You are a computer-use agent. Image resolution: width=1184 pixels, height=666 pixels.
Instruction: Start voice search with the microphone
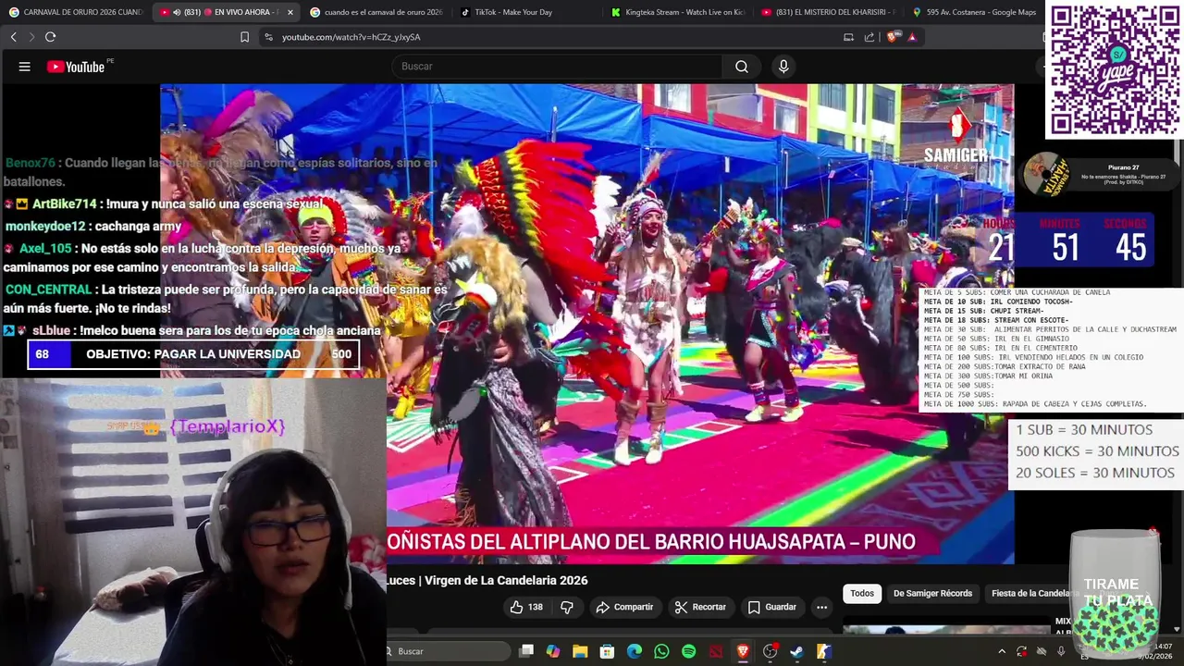(783, 67)
